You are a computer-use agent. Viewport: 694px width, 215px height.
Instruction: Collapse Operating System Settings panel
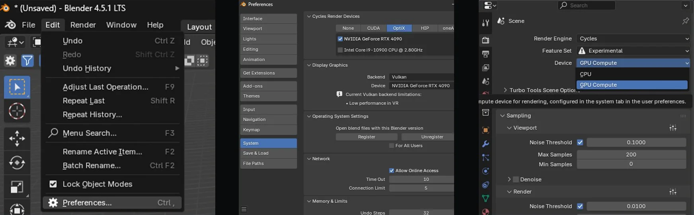coord(309,116)
